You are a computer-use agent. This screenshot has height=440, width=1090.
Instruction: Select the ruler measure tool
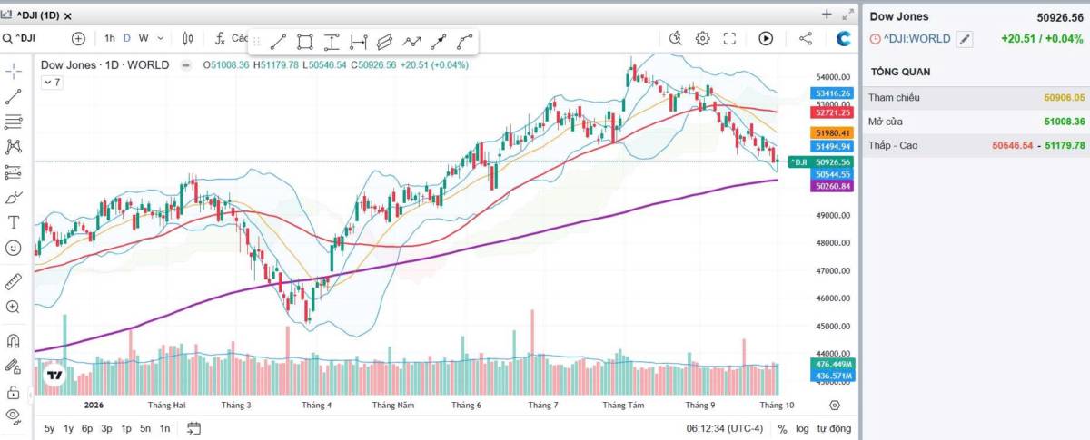[14, 281]
